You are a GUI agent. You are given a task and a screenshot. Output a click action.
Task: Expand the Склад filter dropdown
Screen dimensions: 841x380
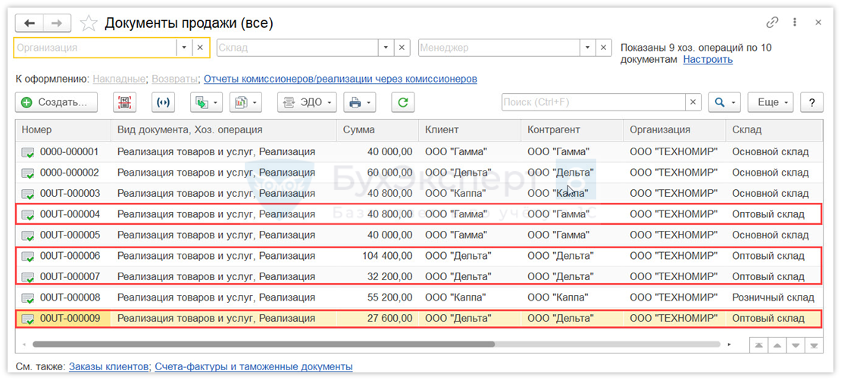(x=386, y=47)
